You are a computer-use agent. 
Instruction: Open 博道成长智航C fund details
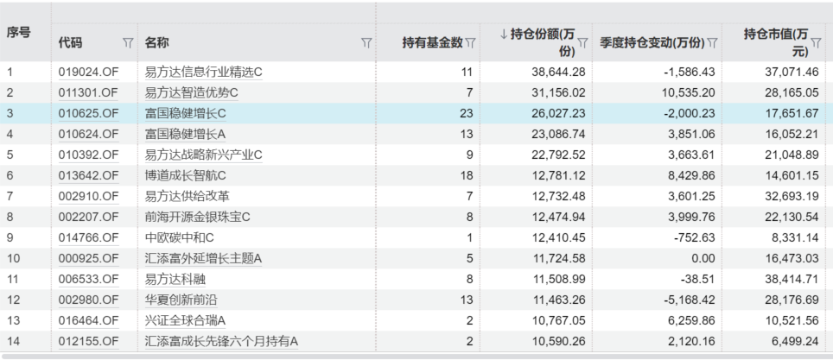(x=185, y=175)
